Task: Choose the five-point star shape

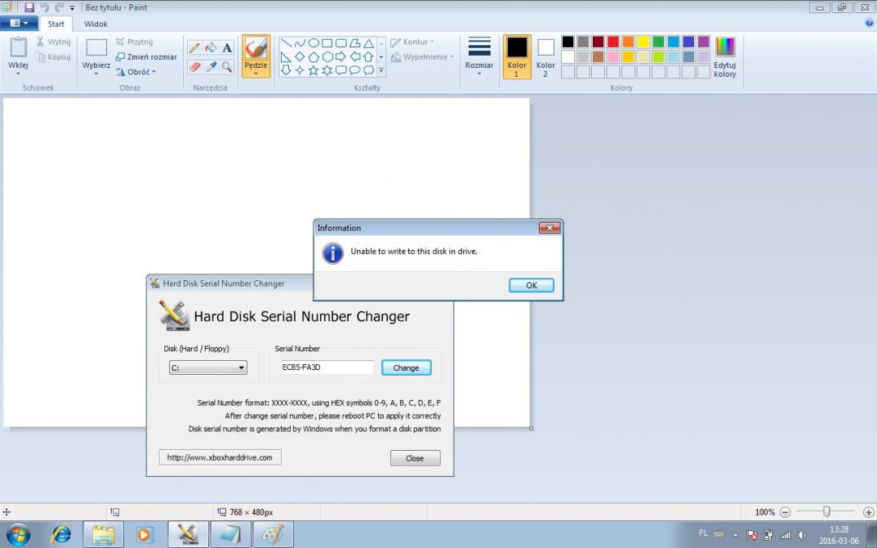Action: (x=314, y=70)
